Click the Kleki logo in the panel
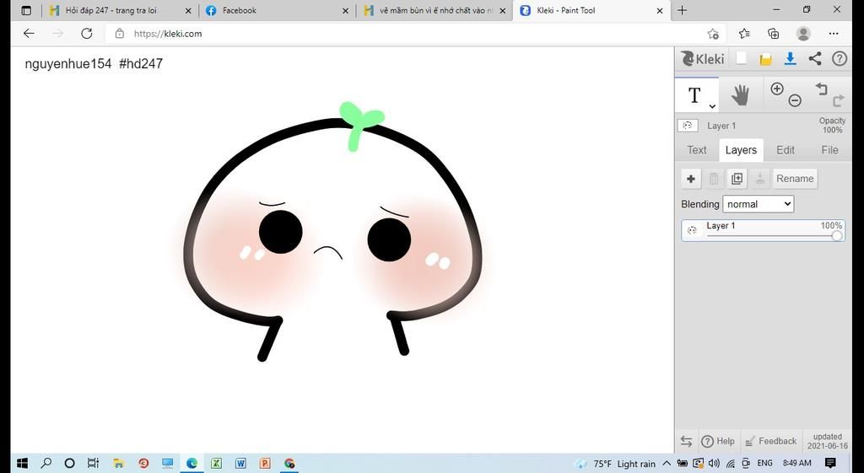The width and height of the screenshot is (864, 473). tap(703, 58)
